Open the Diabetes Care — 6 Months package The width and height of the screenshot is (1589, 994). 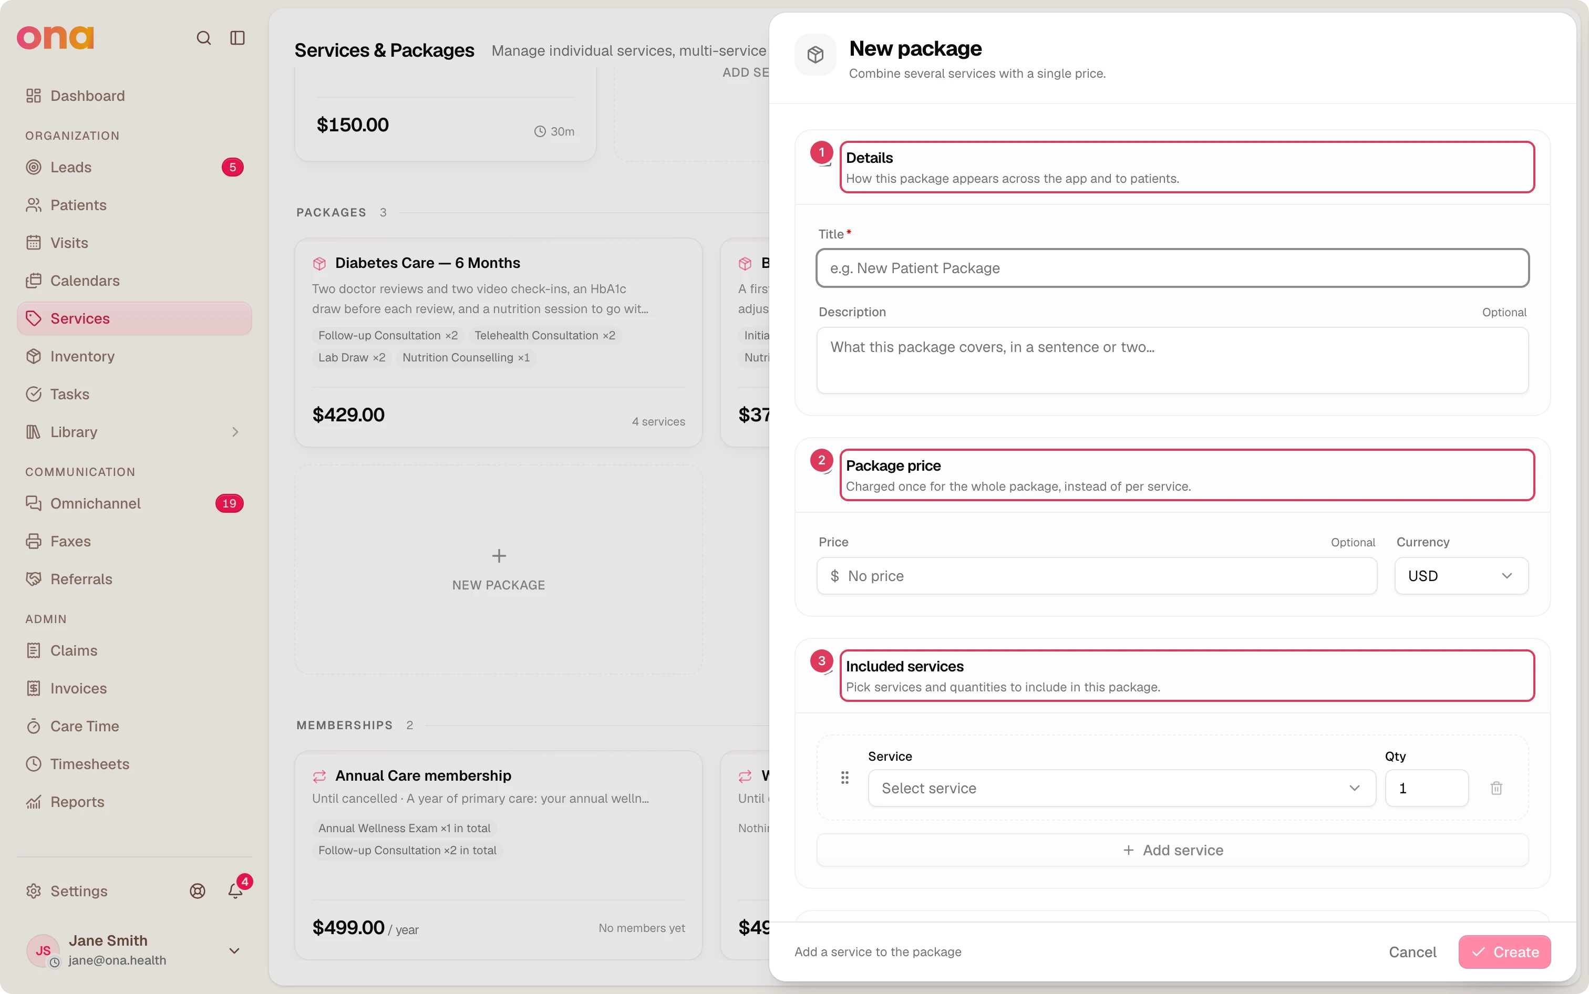point(498,343)
